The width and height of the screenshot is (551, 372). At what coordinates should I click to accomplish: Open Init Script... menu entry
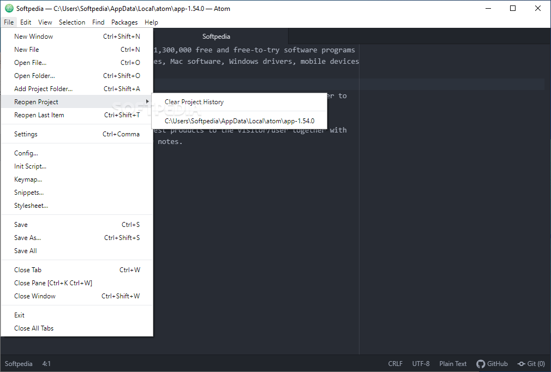point(77,166)
